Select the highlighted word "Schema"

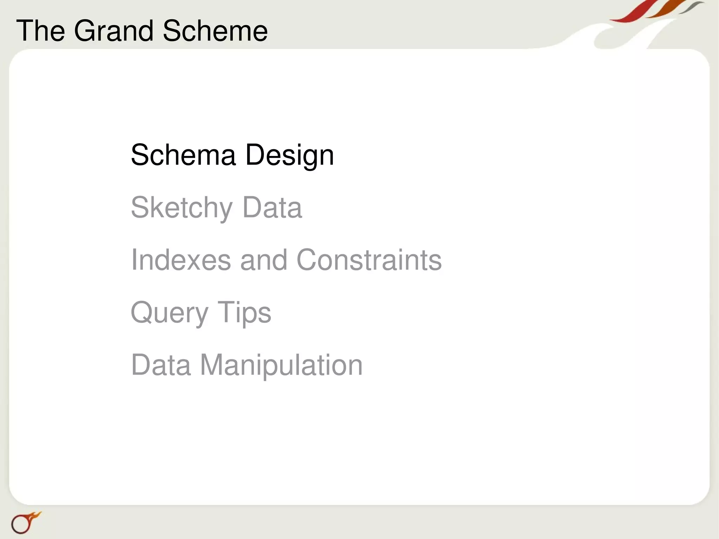pos(183,155)
